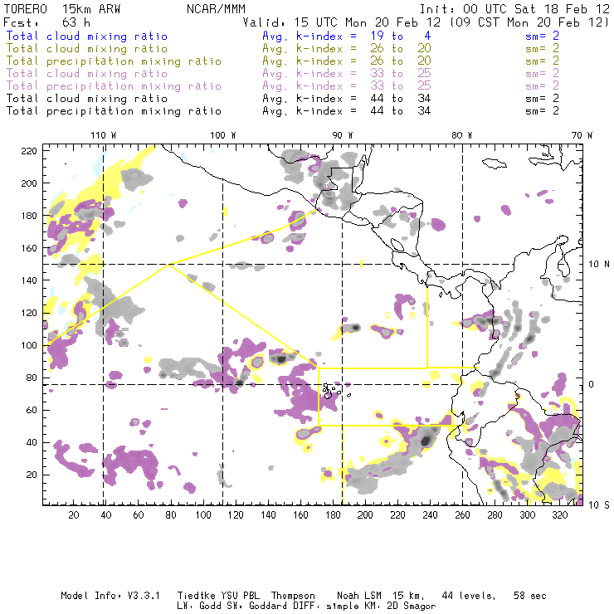Screen dimensions: 614x614
Task: Select the violet "Total cloud mixing ratio" legend line
Action: point(87,74)
